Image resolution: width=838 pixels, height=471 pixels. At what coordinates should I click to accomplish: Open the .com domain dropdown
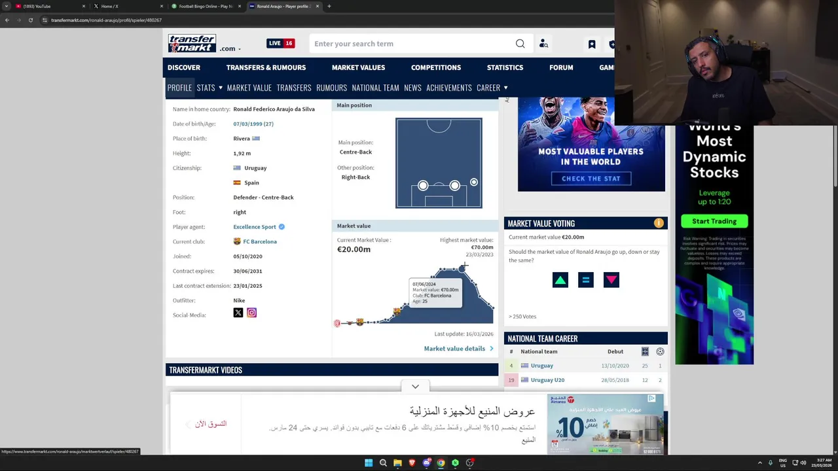click(230, 48)
